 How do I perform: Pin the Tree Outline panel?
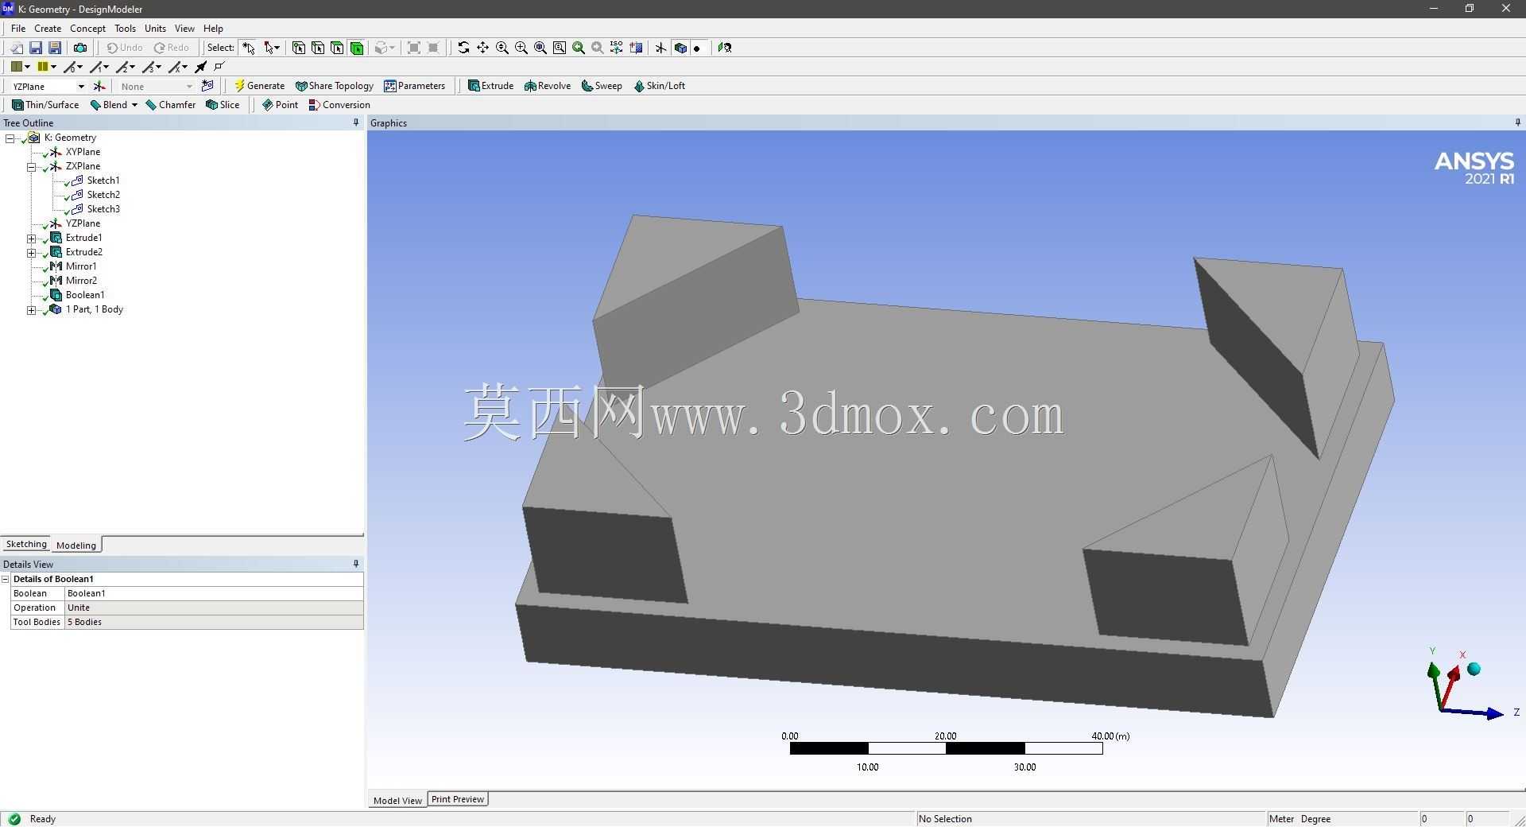(356, 122)
